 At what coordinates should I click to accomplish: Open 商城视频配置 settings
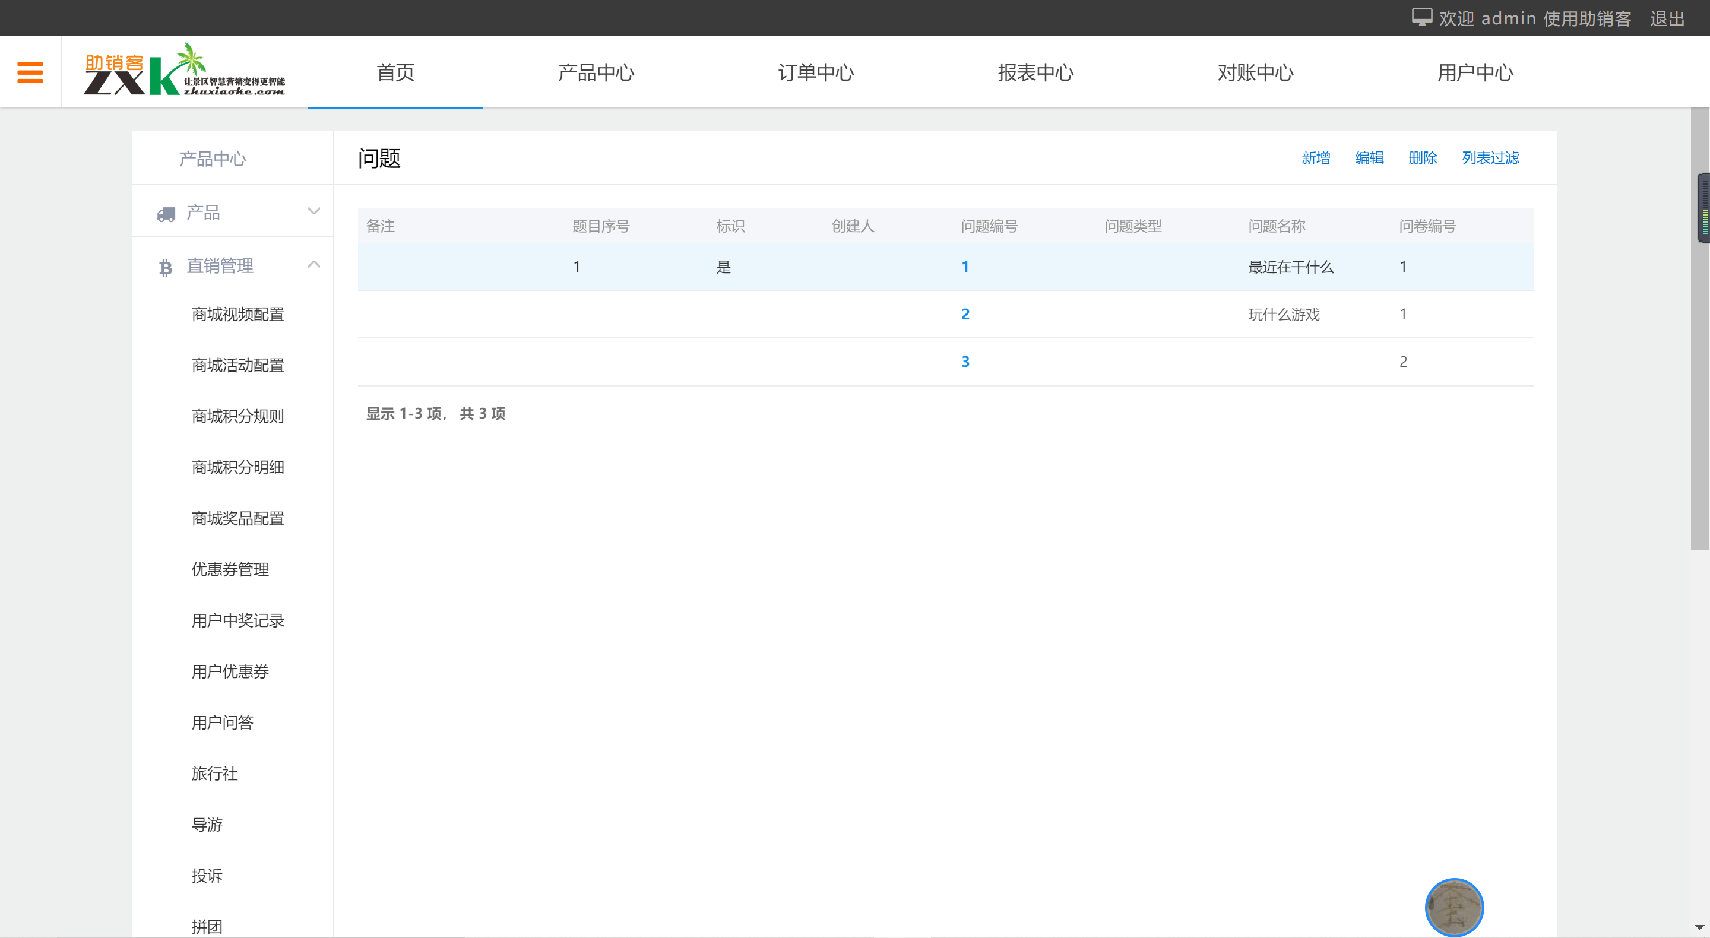tap(238, 314)
